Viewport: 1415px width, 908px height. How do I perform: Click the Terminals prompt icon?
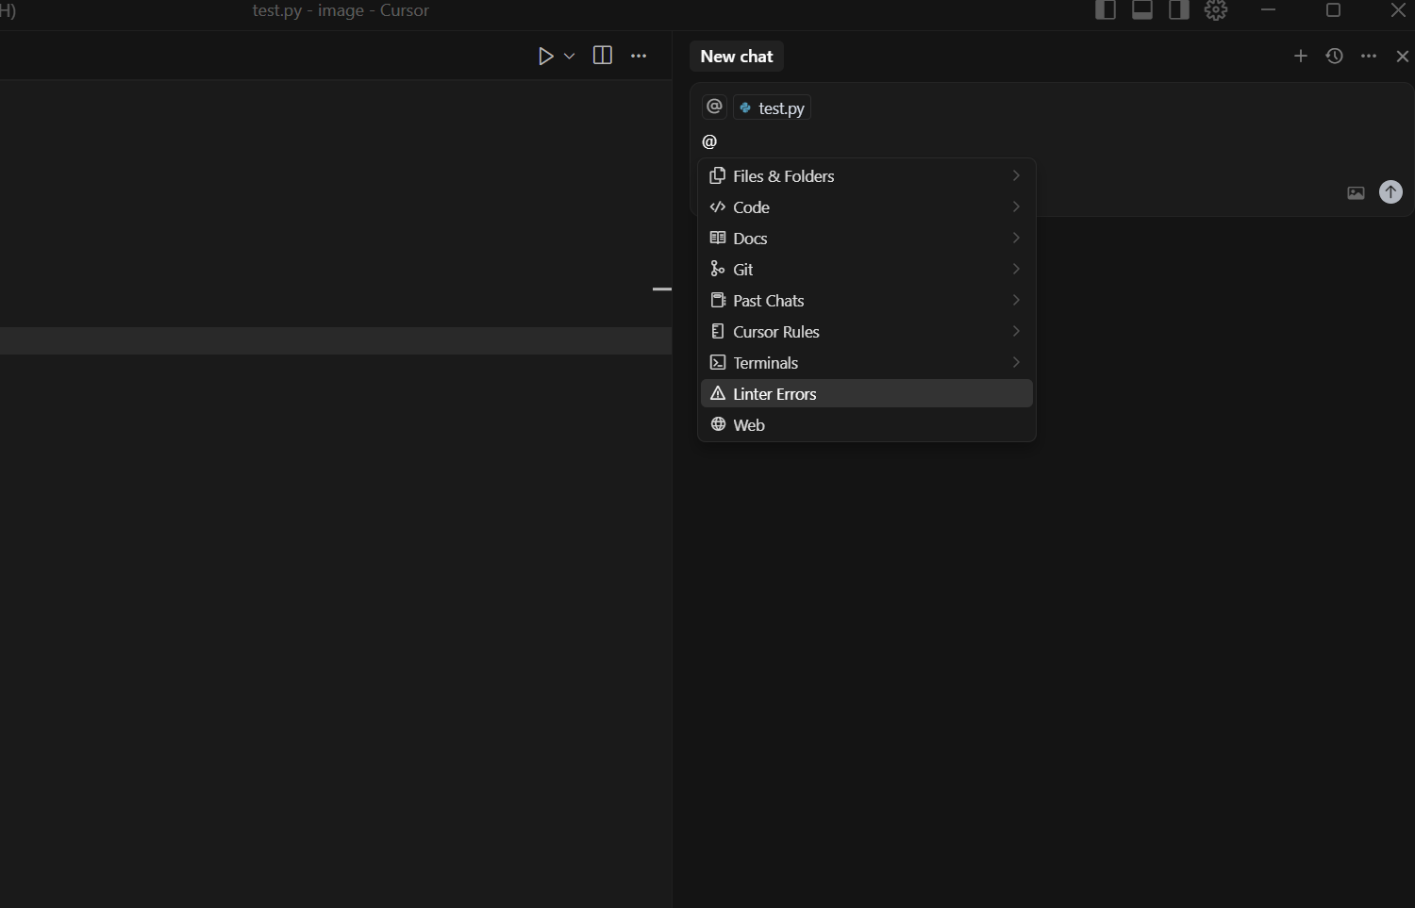coord(718,362)
